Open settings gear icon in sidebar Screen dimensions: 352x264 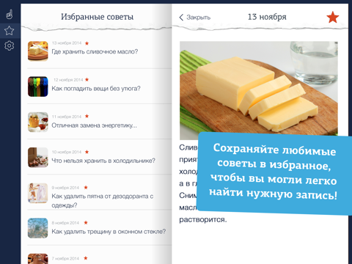10,45
